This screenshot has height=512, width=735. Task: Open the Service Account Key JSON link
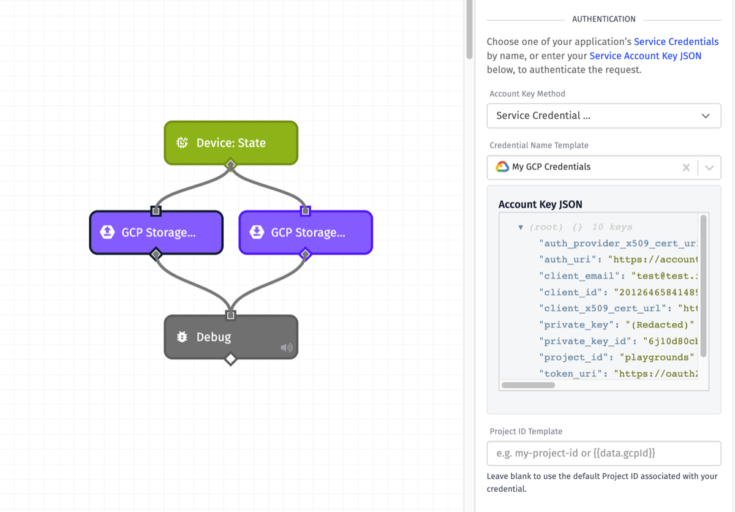646,56
